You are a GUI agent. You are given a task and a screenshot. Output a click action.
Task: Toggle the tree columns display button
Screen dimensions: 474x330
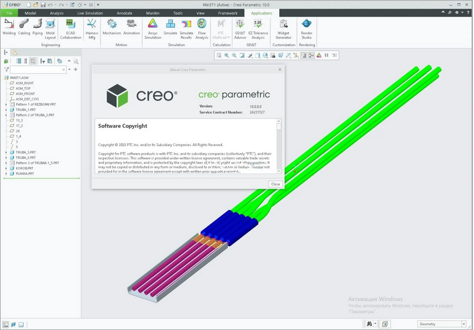[33, 61]
